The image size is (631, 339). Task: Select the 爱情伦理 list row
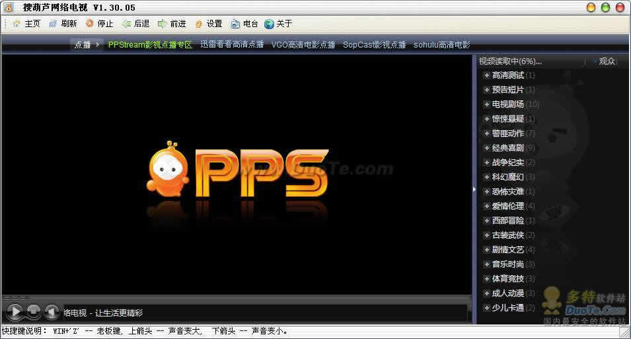509,206
